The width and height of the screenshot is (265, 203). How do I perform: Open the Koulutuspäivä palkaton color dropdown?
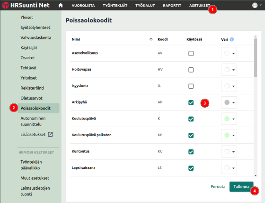(229, 135)
